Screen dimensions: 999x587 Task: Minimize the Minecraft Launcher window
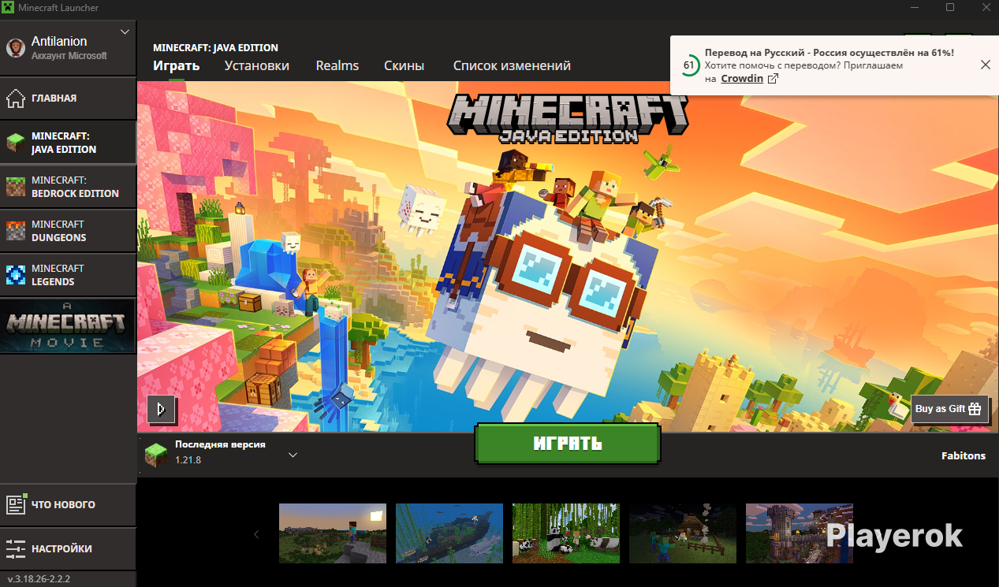(x=915, y=8)
